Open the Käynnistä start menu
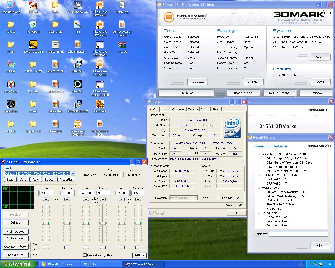The image size is (335, 268). (18, 264)
